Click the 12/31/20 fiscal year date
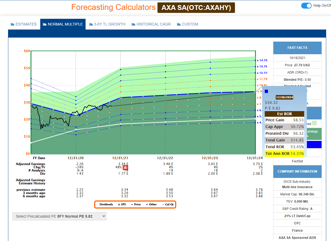The width and height of the screenshot is (331, 241). pyautogui.click(x=76, y=158)
